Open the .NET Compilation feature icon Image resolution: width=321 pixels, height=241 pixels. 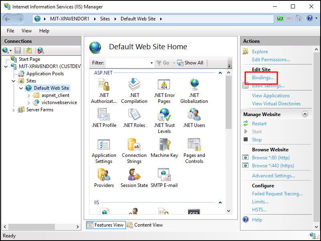point(134,85)
